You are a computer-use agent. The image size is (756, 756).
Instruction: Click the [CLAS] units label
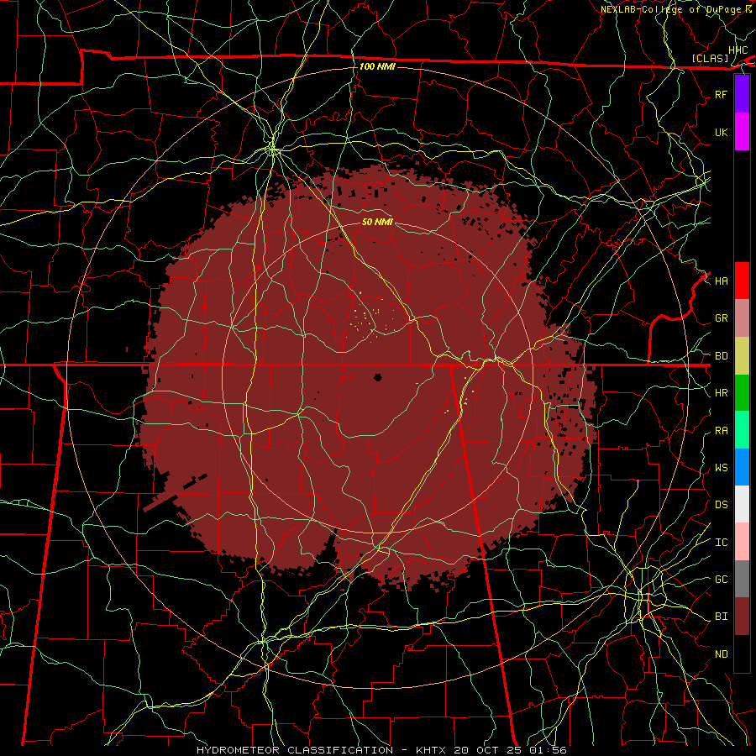(710, 58)
